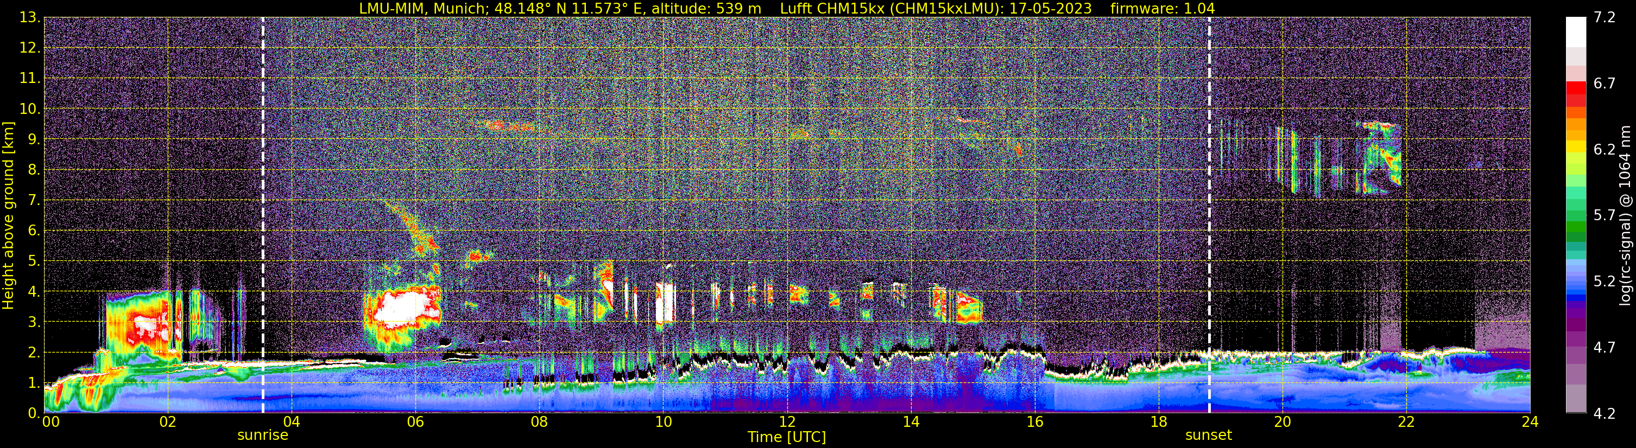Image resolution: width=1636 pixels, height=448 pixels.
Task: Click the height axis tick '11.'
Action: click(x=30, y=79)
